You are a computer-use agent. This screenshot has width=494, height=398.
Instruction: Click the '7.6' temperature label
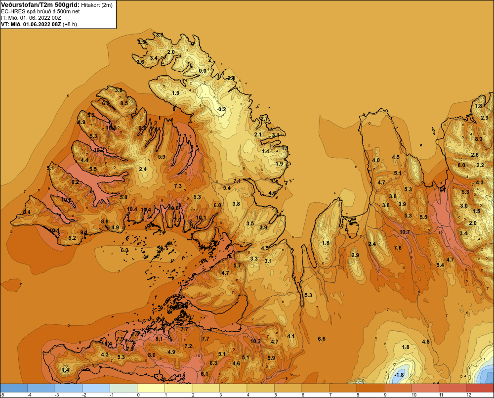(398, 248)
